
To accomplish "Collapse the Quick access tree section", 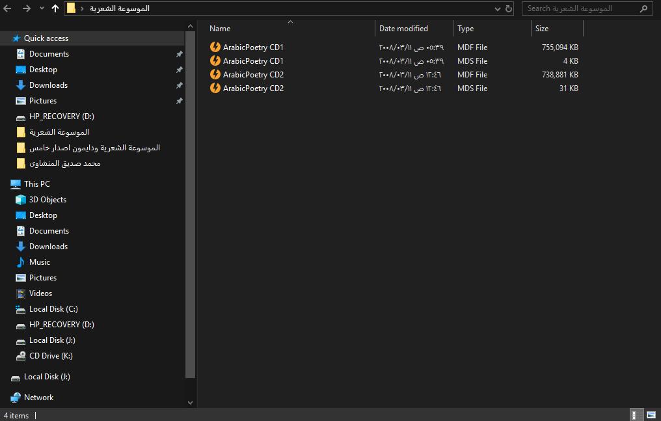I will click(x=6, y=38).
